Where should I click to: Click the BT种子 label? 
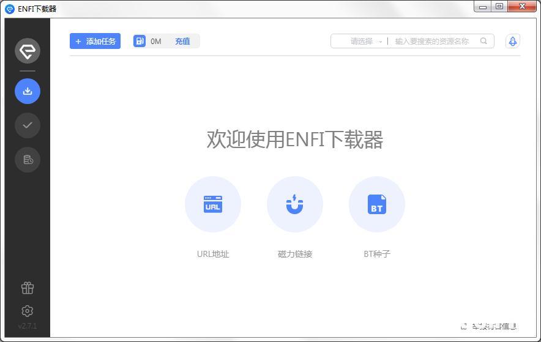pos(377,254)
